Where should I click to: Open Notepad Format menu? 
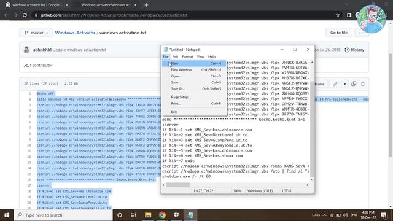pos(187,57)
